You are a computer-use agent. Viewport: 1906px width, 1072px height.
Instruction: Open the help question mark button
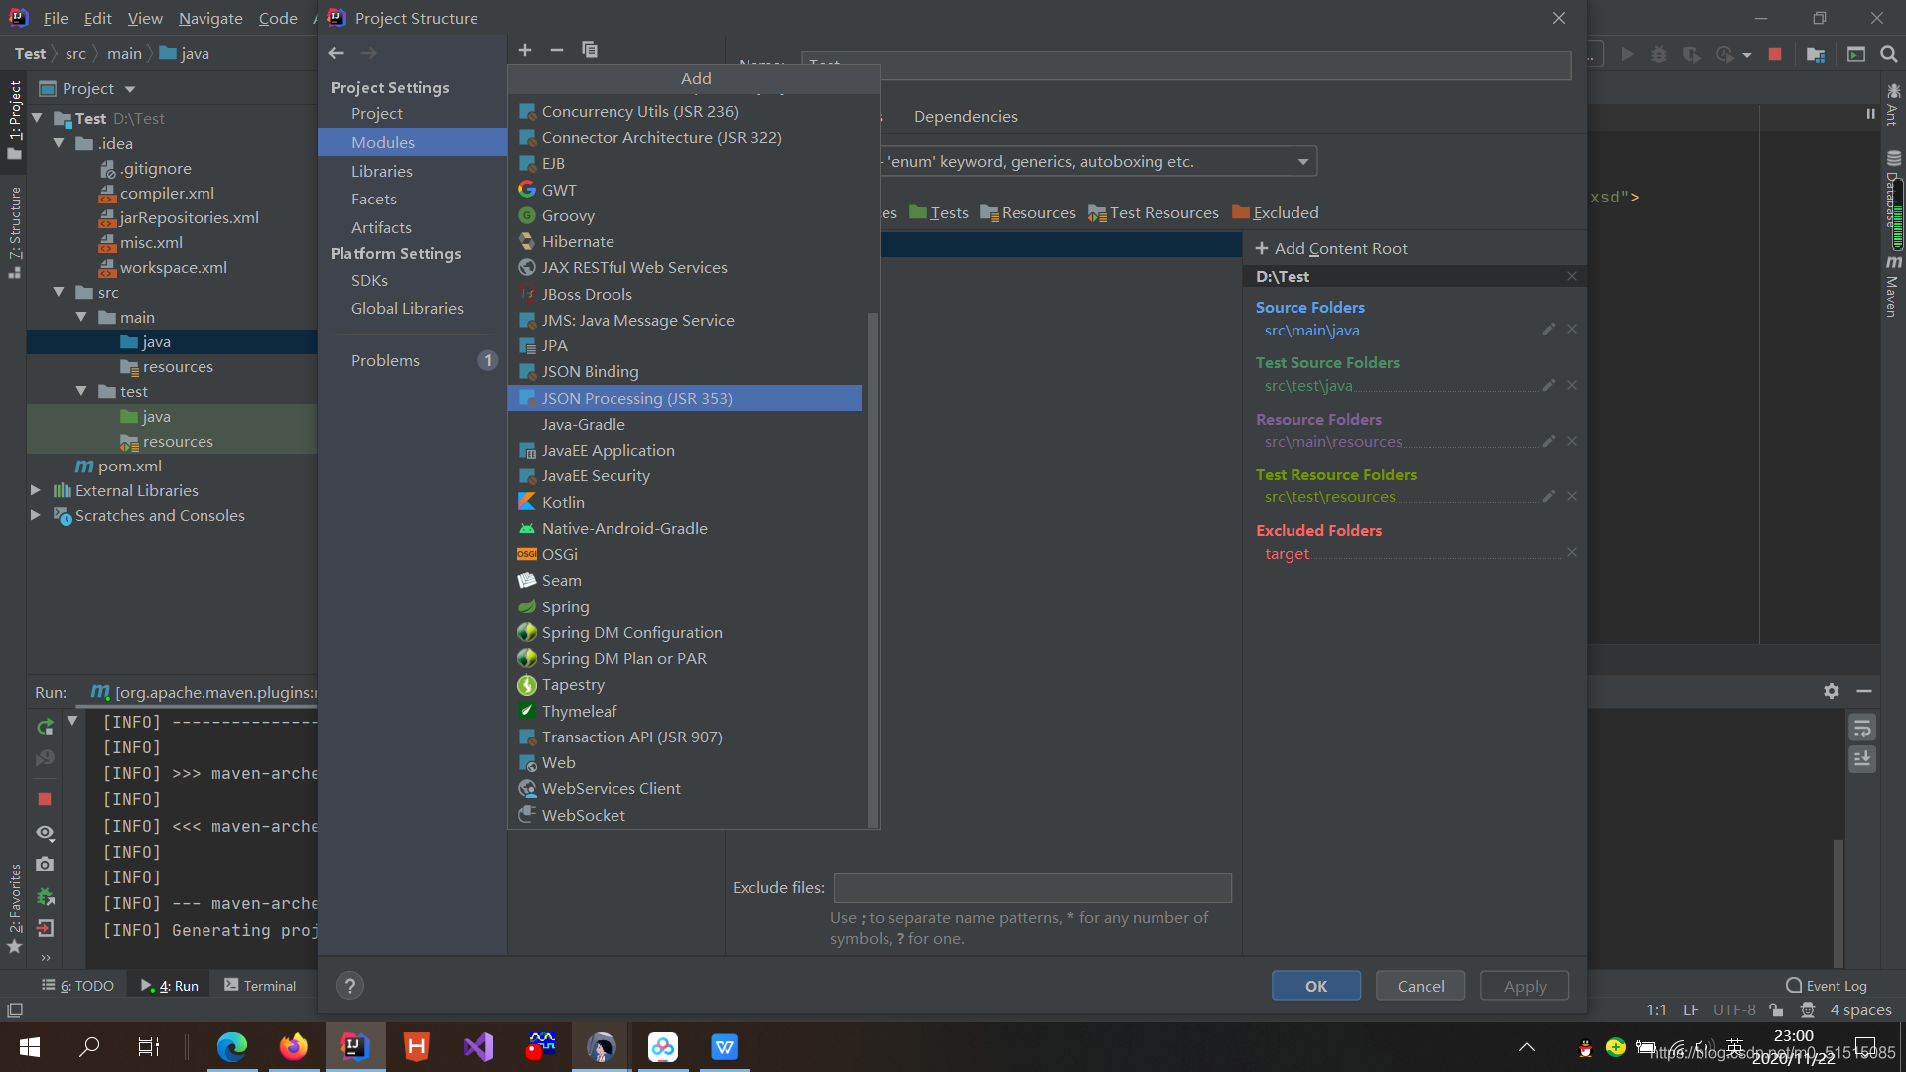(x=349, y=986)
